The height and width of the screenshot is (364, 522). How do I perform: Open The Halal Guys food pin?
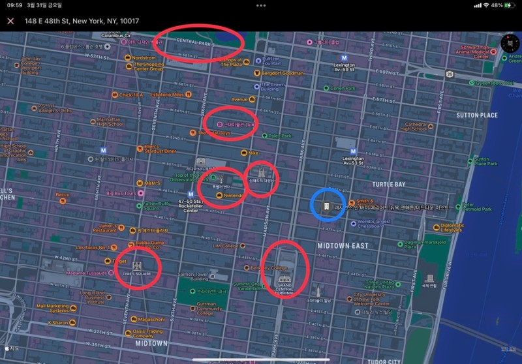point(192,133)
